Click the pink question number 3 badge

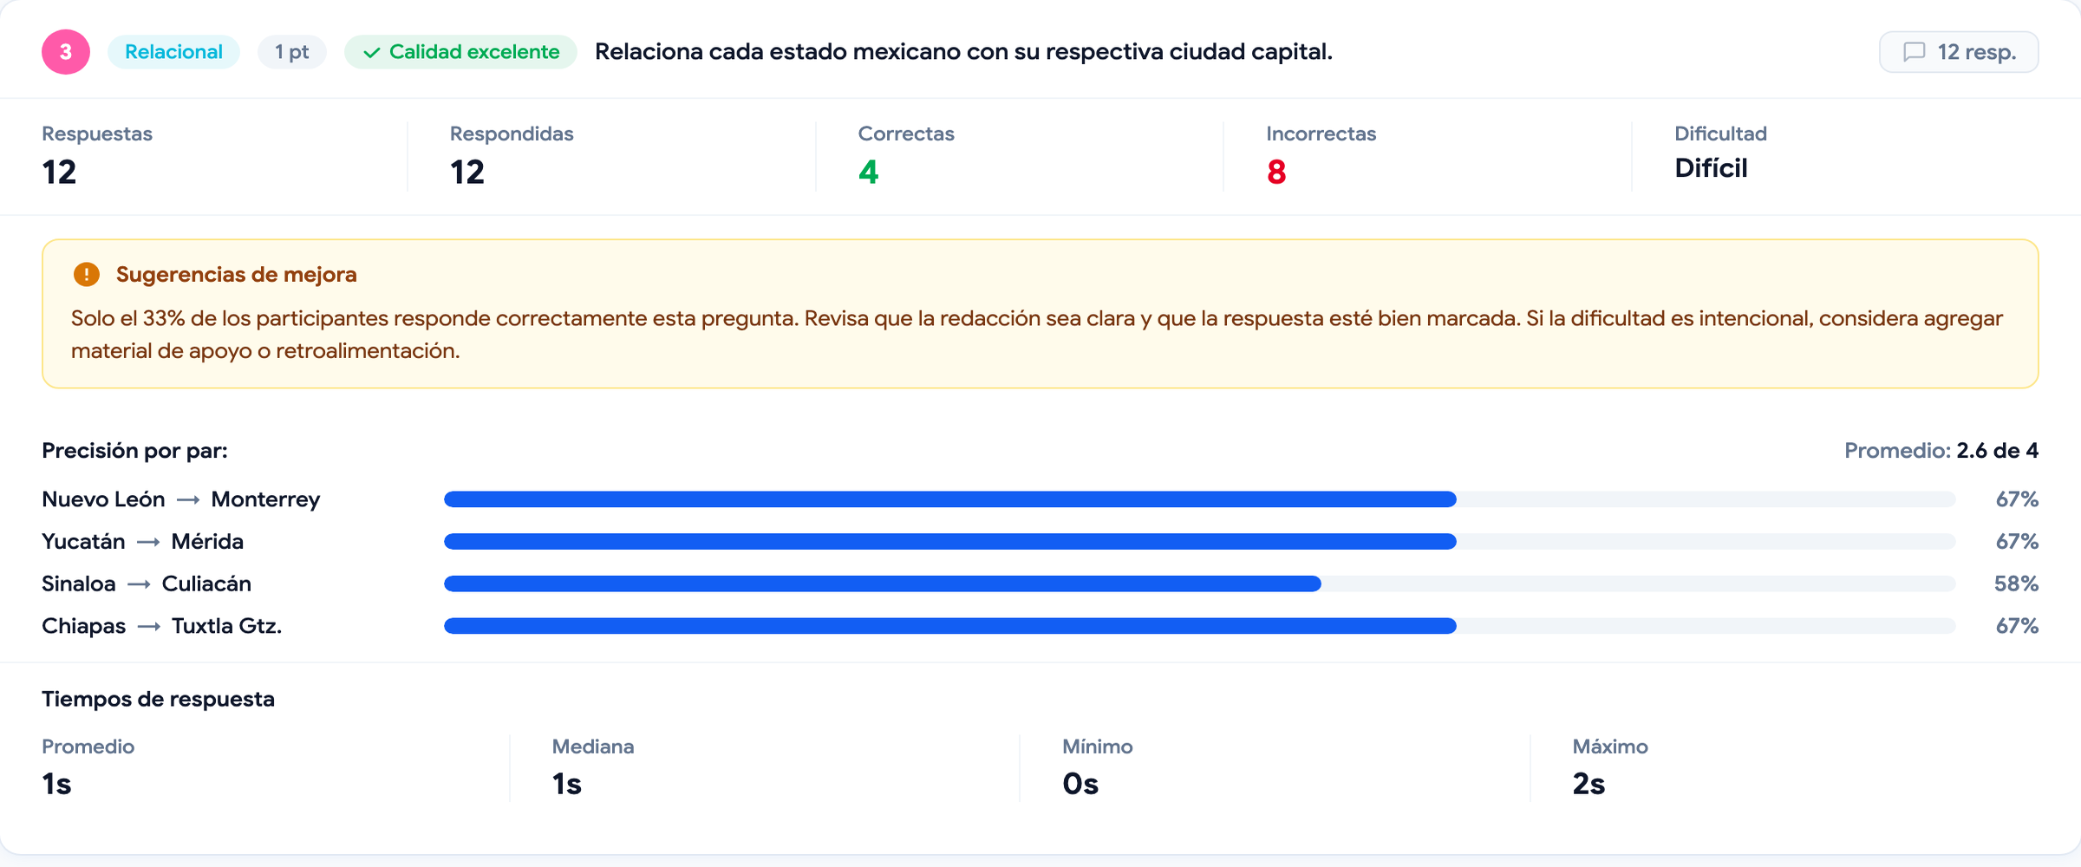click(64, 51)
